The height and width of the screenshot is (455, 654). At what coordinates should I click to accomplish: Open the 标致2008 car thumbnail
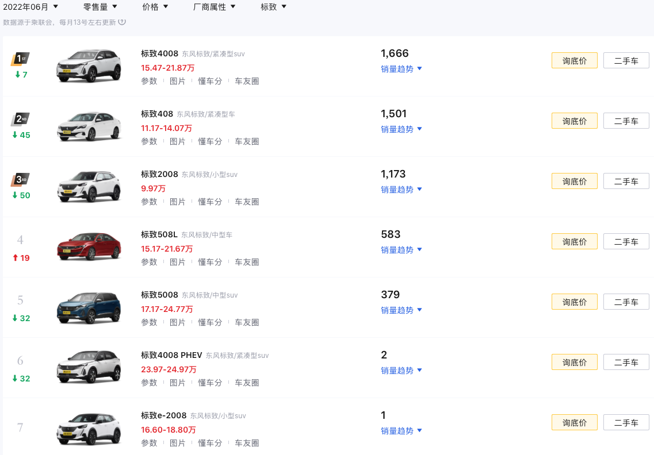(x=89, y=187)
